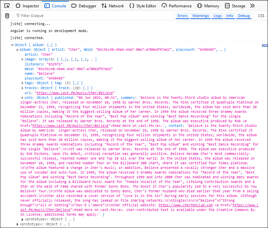
Task: Open the Performance tab
Action: coord(177,6)
